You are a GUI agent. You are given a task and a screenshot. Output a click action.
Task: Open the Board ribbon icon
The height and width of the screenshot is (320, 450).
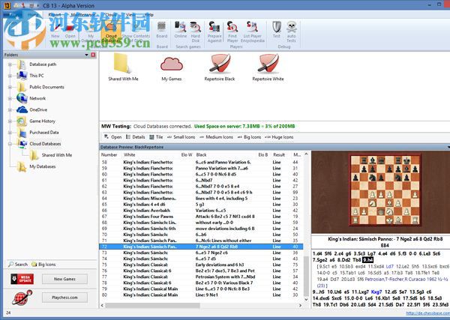[161, 30]
